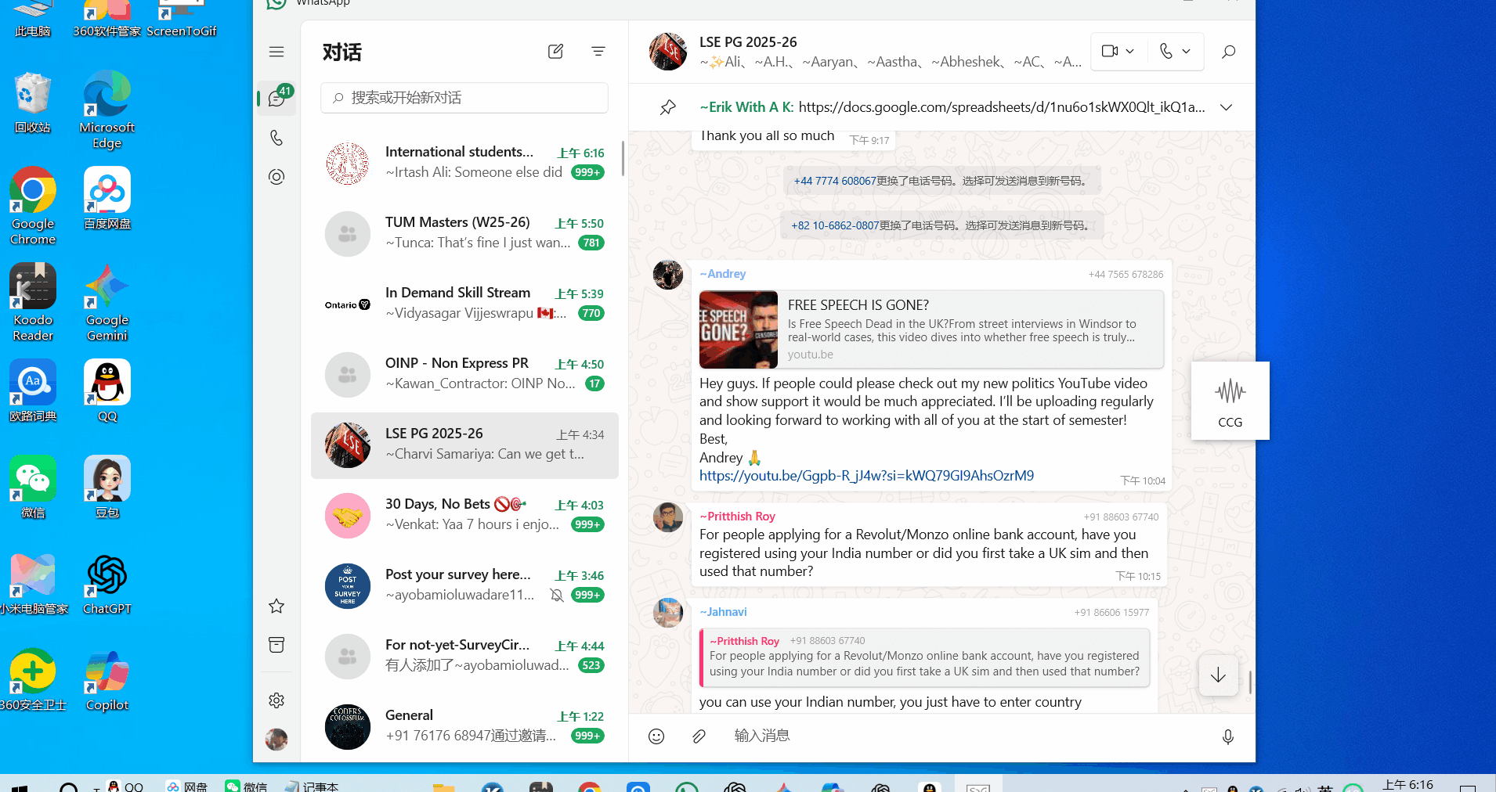The width and height of the screenshot is (1496, 792).
Task: Select LSE PG 2025-26 chat in list
Action: 464,445
